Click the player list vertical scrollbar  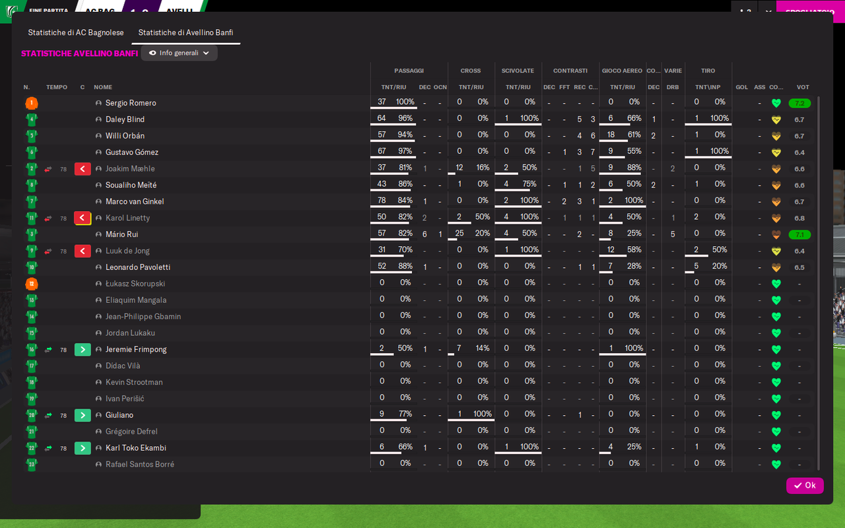(x=818, y=284)
